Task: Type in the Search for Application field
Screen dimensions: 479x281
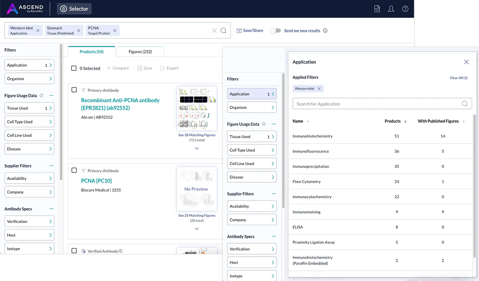Action: tap(381, 103)
